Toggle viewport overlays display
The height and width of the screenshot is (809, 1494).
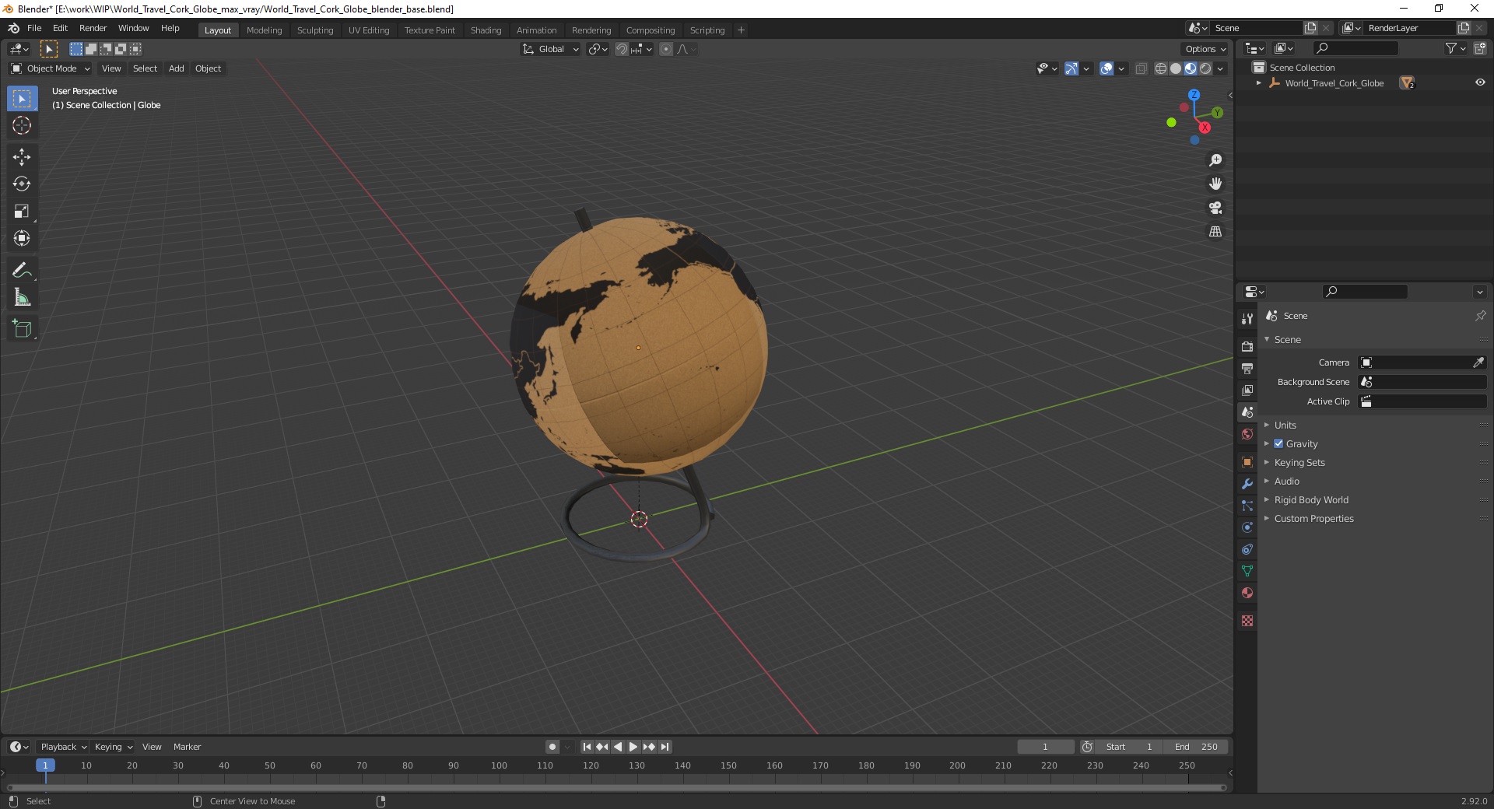1106,68
